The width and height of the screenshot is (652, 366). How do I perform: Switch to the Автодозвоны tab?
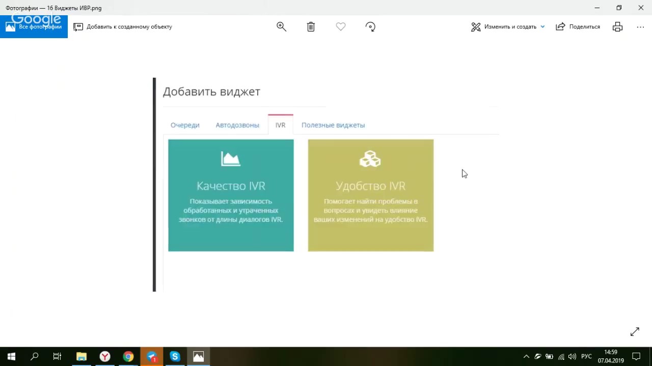tap(237, 125)
